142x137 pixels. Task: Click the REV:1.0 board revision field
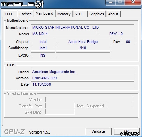point(116,34)
